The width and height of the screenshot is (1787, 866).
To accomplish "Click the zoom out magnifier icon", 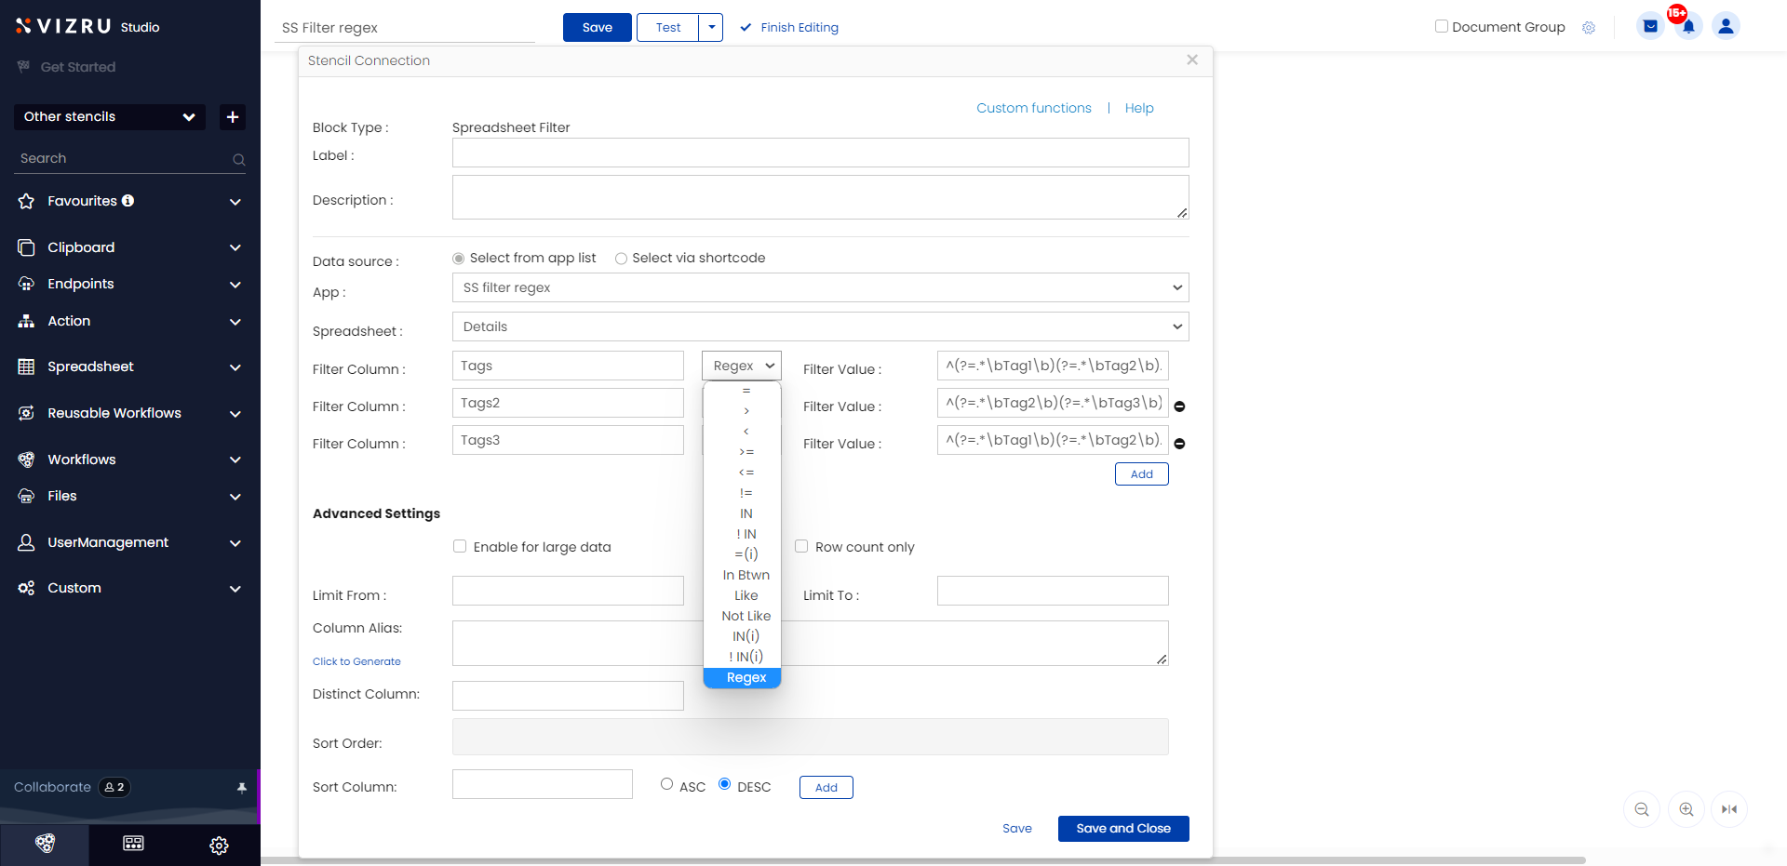I will tap(1642, 809).
